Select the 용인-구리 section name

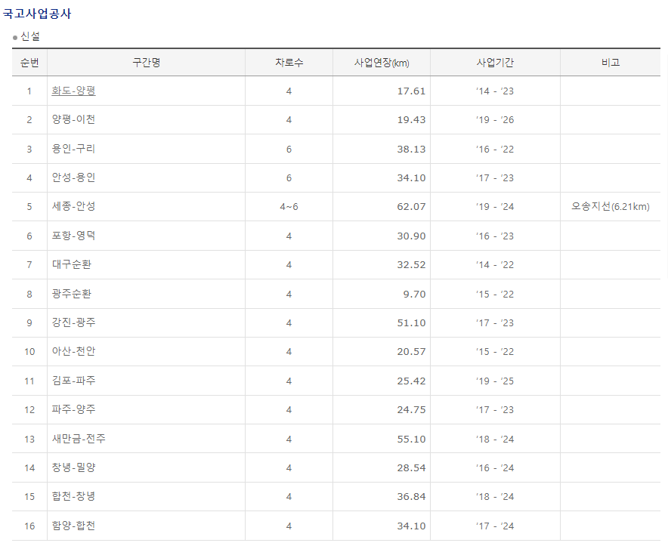coord(74,149)
